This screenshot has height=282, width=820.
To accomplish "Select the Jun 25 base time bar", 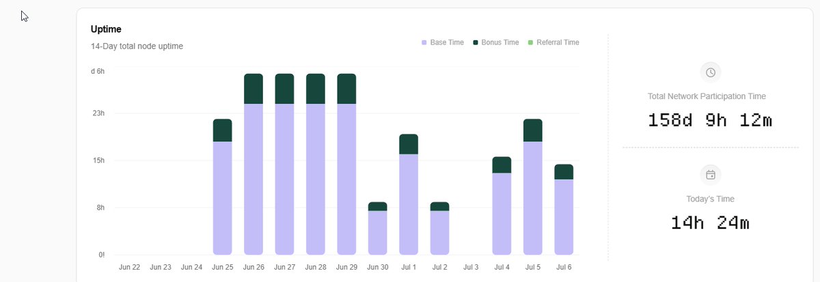I will (223, 198).
